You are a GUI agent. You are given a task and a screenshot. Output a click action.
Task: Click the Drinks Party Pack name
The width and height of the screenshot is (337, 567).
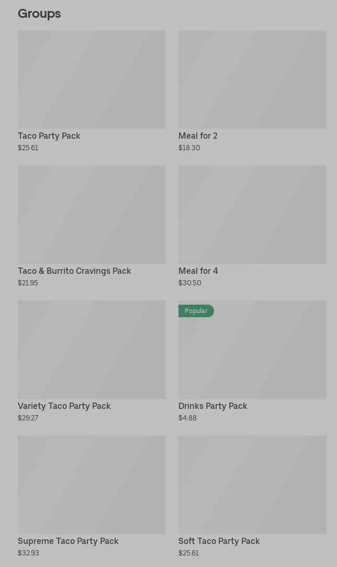[212, 406]
